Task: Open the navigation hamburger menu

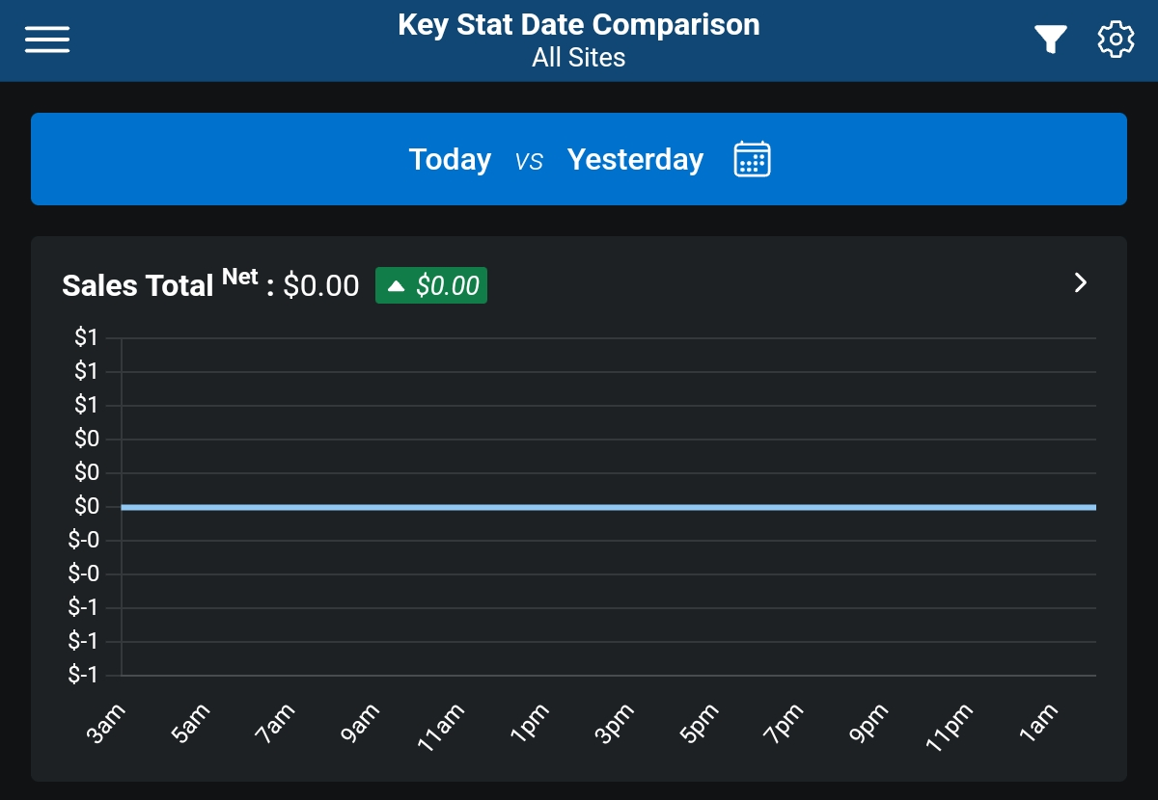Action: [46, 39]
